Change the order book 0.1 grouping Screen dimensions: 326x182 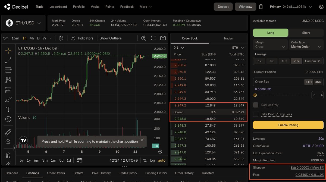(179, 48)
